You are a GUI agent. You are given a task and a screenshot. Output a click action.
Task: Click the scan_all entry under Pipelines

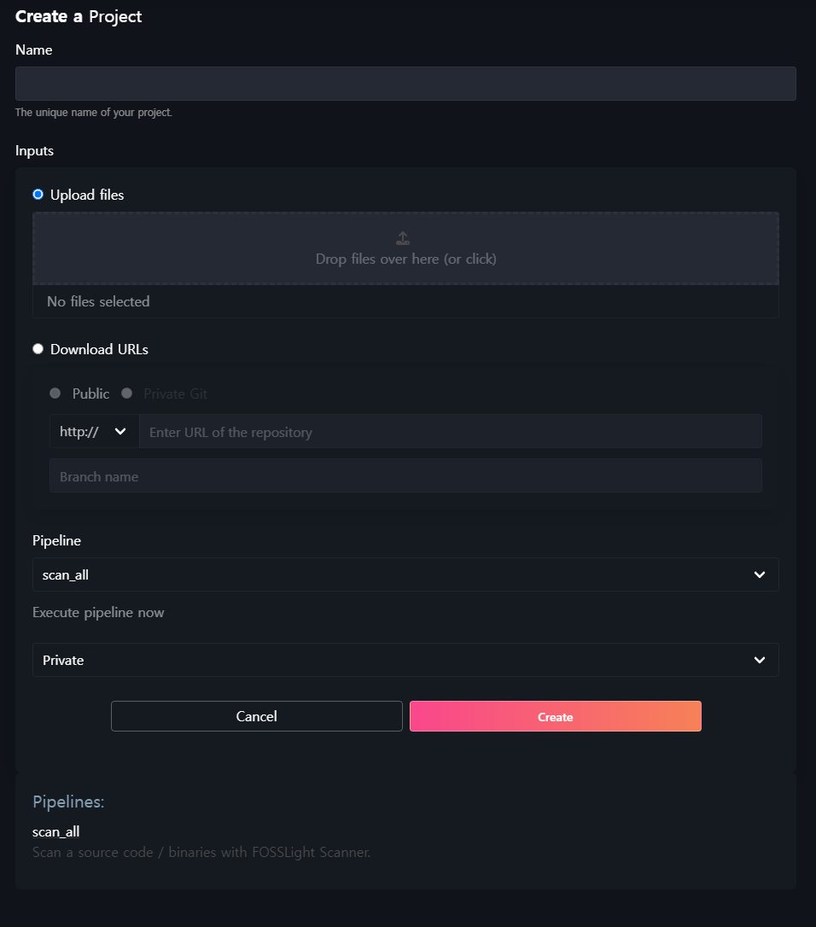(x=55, y=831)
